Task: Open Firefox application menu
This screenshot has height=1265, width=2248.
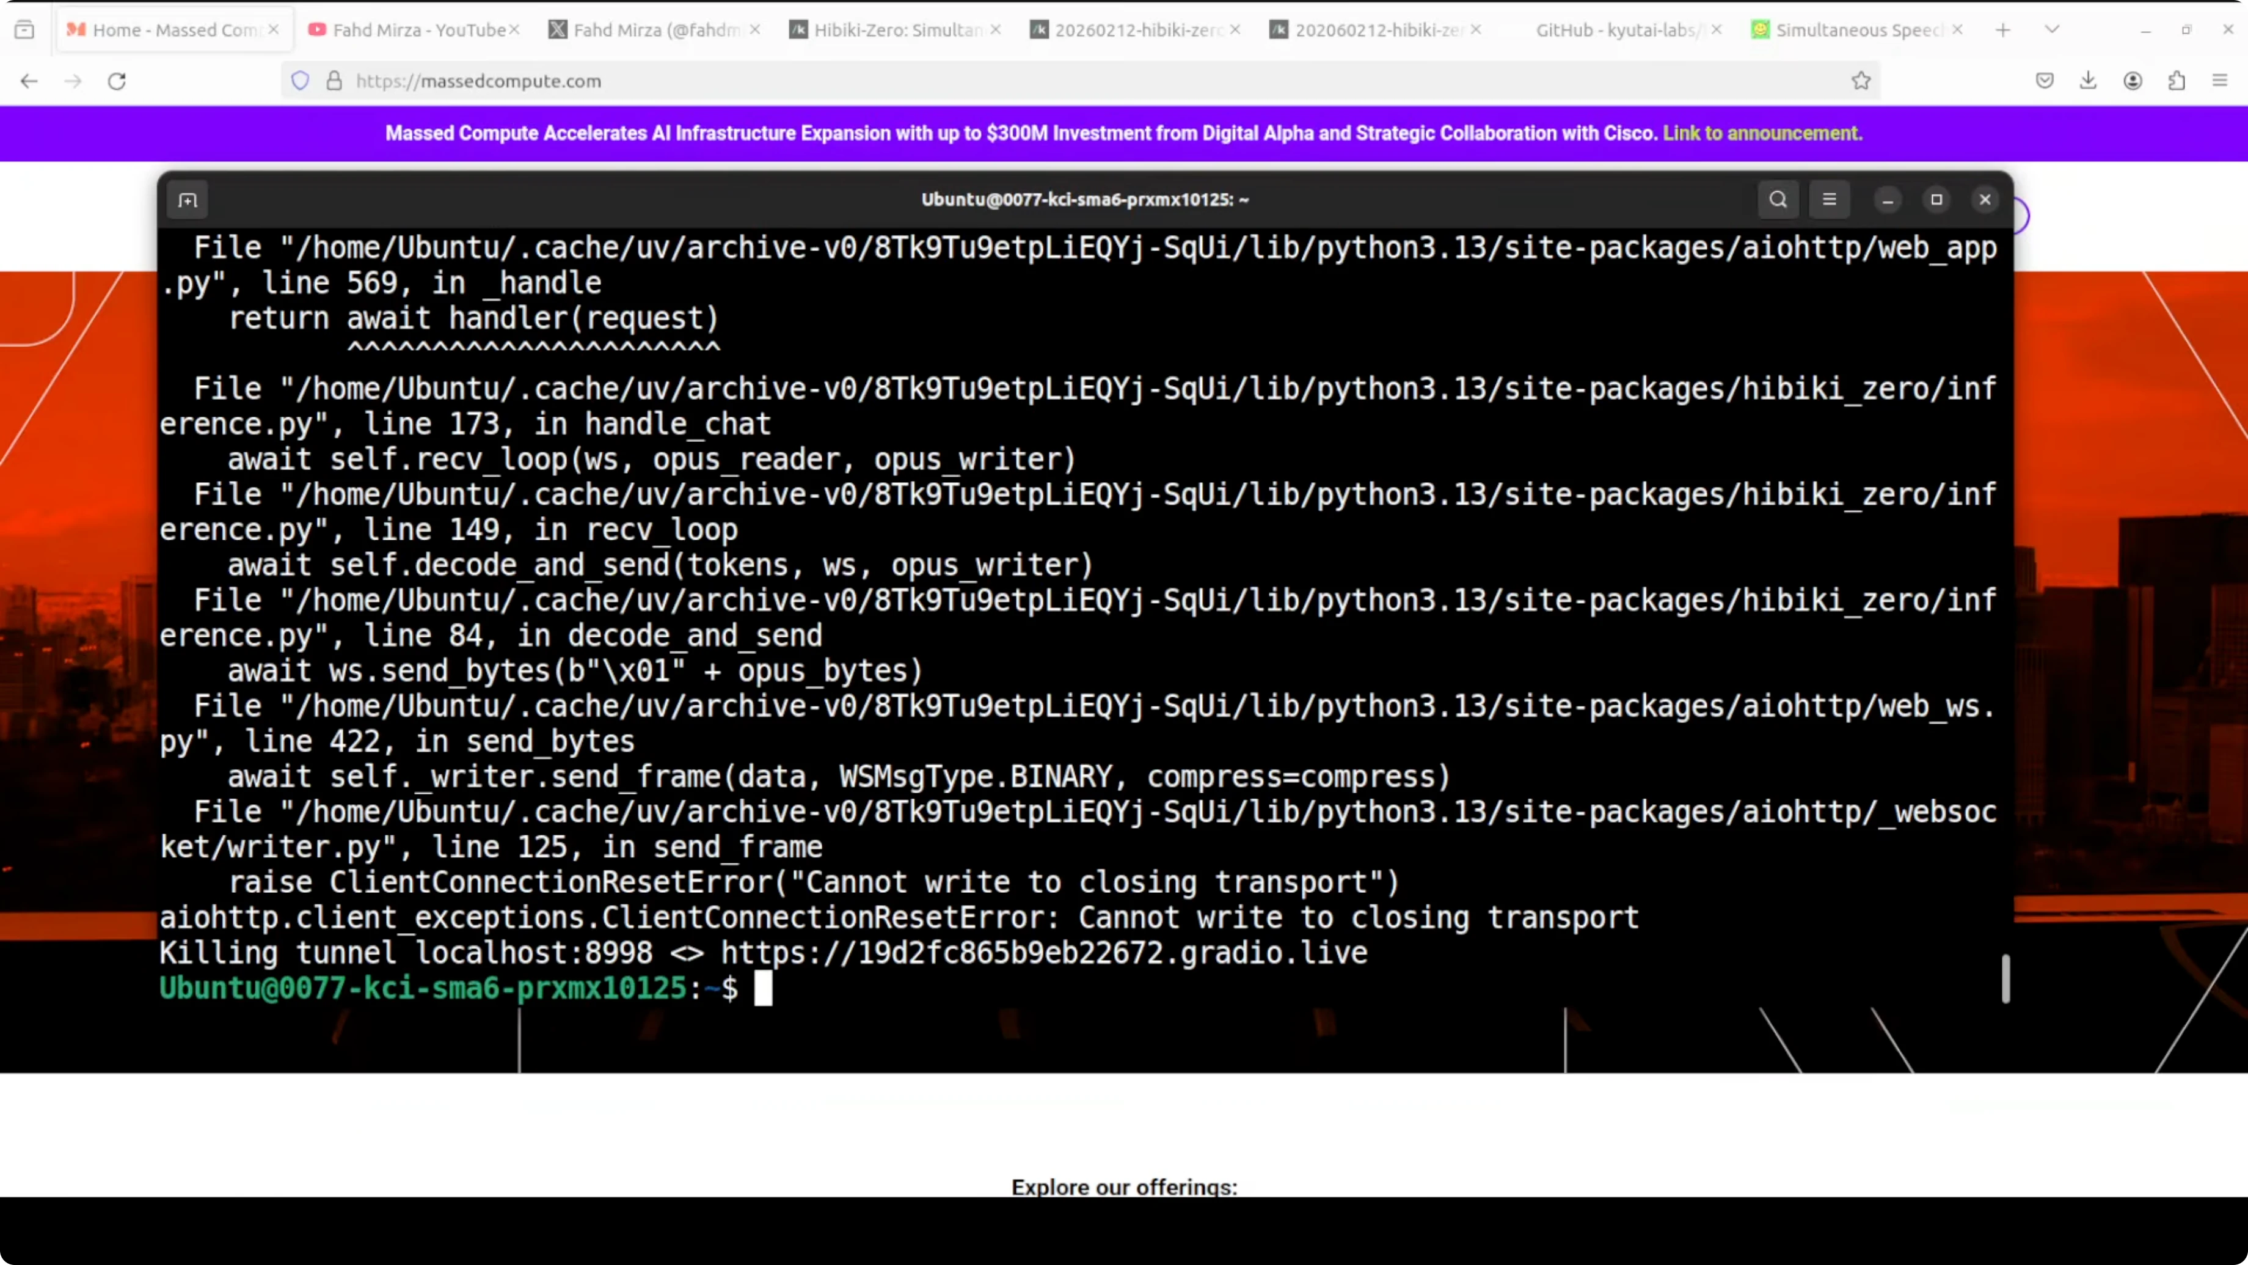Action: point(2220,81)
